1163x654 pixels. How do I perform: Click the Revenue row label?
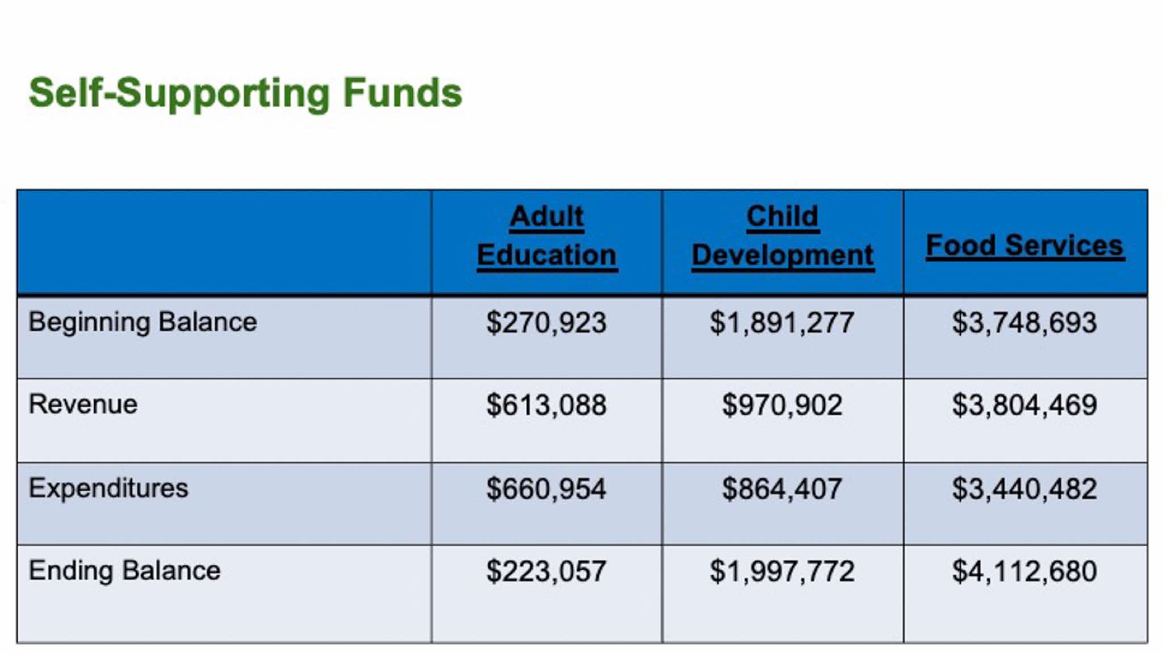click(x=83, y=404)
